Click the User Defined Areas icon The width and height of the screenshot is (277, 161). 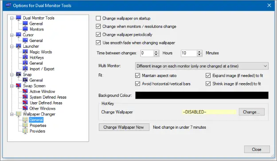pyautogui.click(x=25, y=103)
